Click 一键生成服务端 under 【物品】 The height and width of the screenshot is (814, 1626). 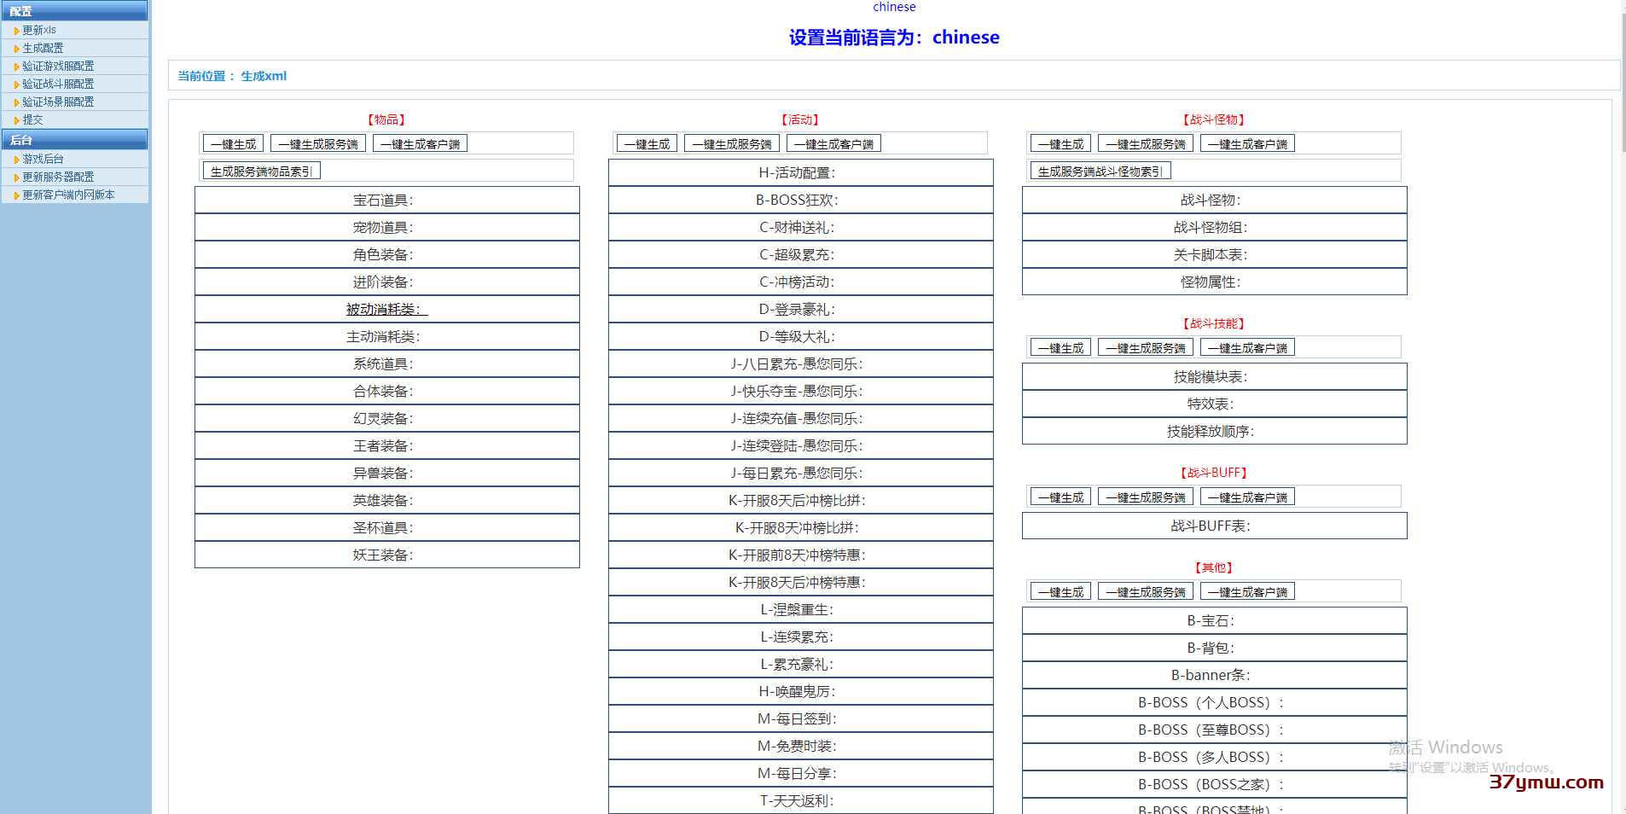[x=316, y=142]
